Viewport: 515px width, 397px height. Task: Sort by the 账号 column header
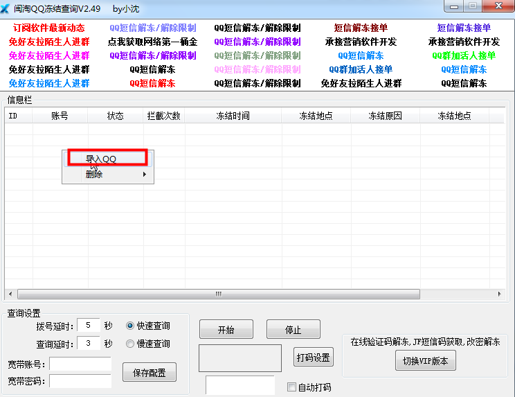click(60, 116)
